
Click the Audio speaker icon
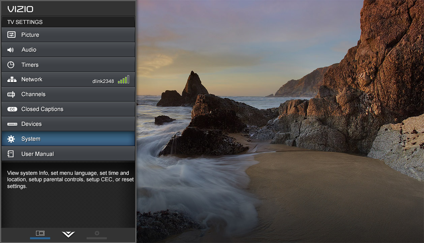[10, 49]
